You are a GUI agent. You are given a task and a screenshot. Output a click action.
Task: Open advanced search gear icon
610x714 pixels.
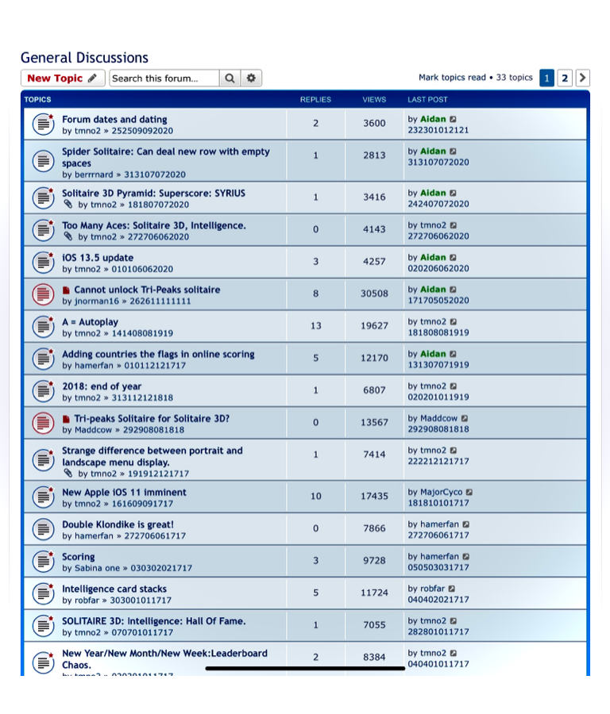pyautogui.click(x=251, y=79)
